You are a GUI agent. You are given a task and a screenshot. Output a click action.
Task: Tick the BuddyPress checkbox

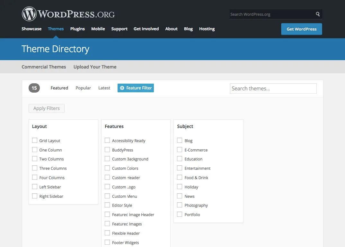coord(107,150)
